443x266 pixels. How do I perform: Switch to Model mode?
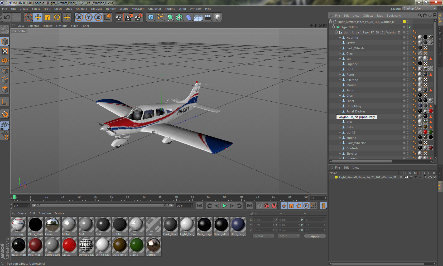click(5, 42)
